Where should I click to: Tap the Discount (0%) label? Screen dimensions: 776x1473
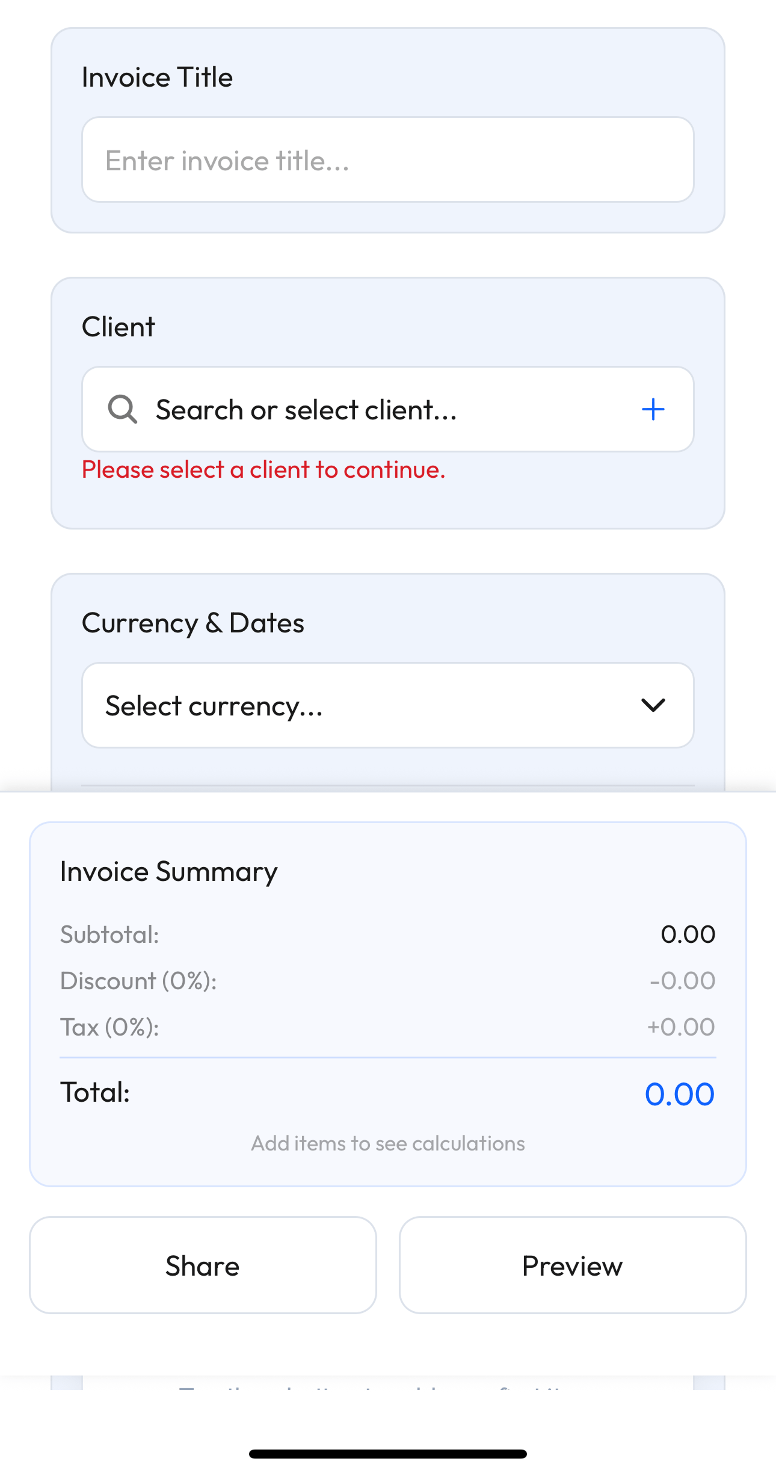138,981
